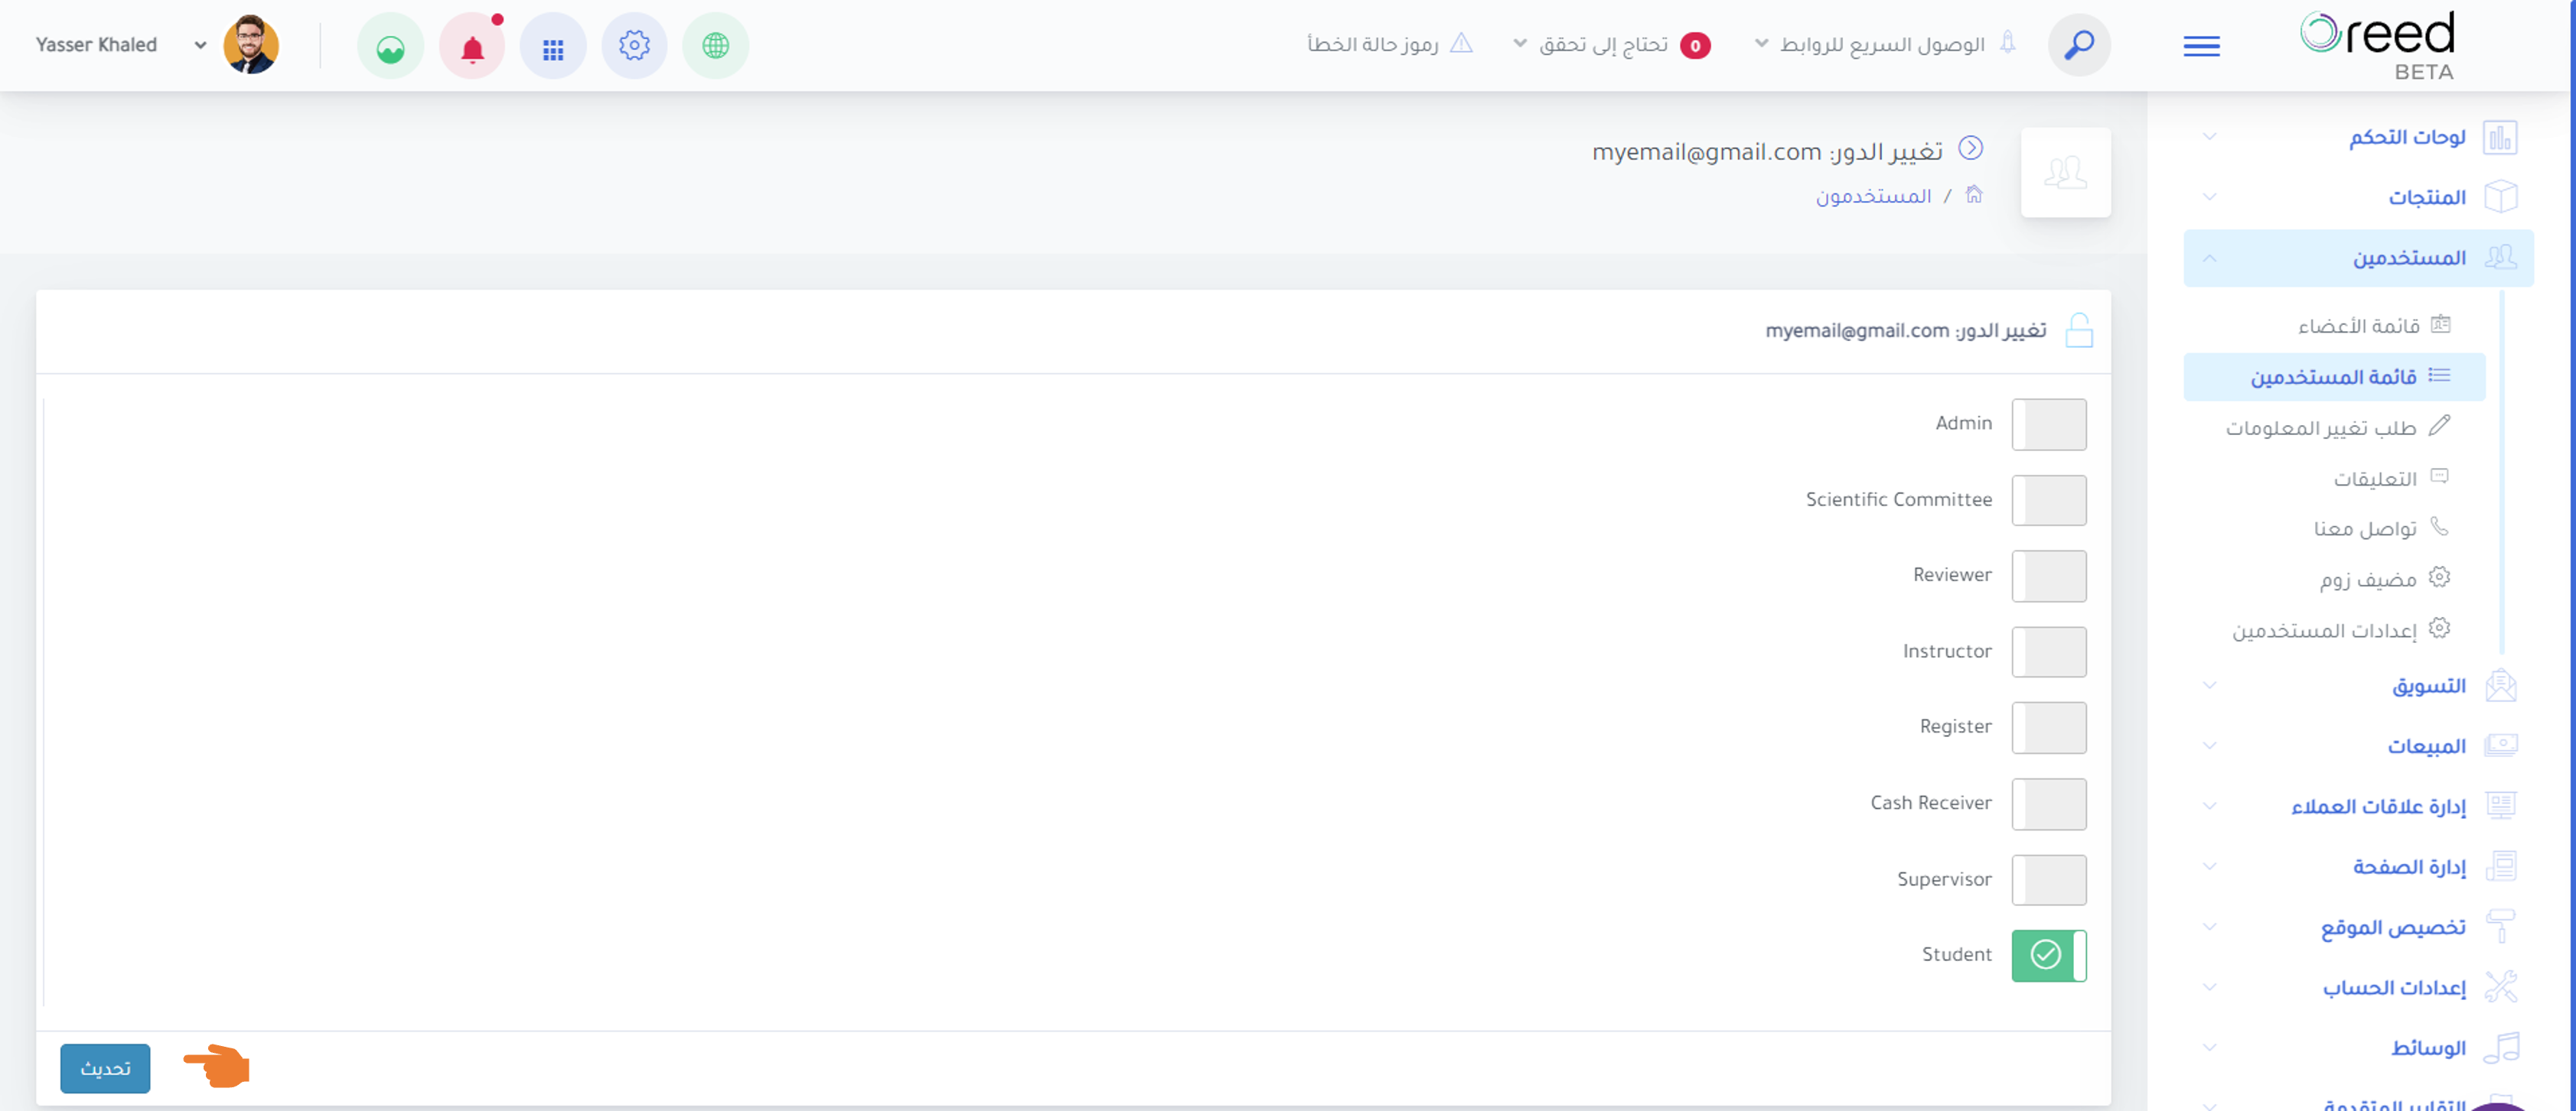
Task: Open the apps grid icon
Action: click(553, 46)
